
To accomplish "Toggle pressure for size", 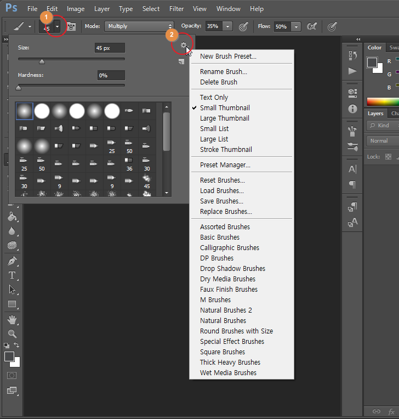I will [332, 26].
